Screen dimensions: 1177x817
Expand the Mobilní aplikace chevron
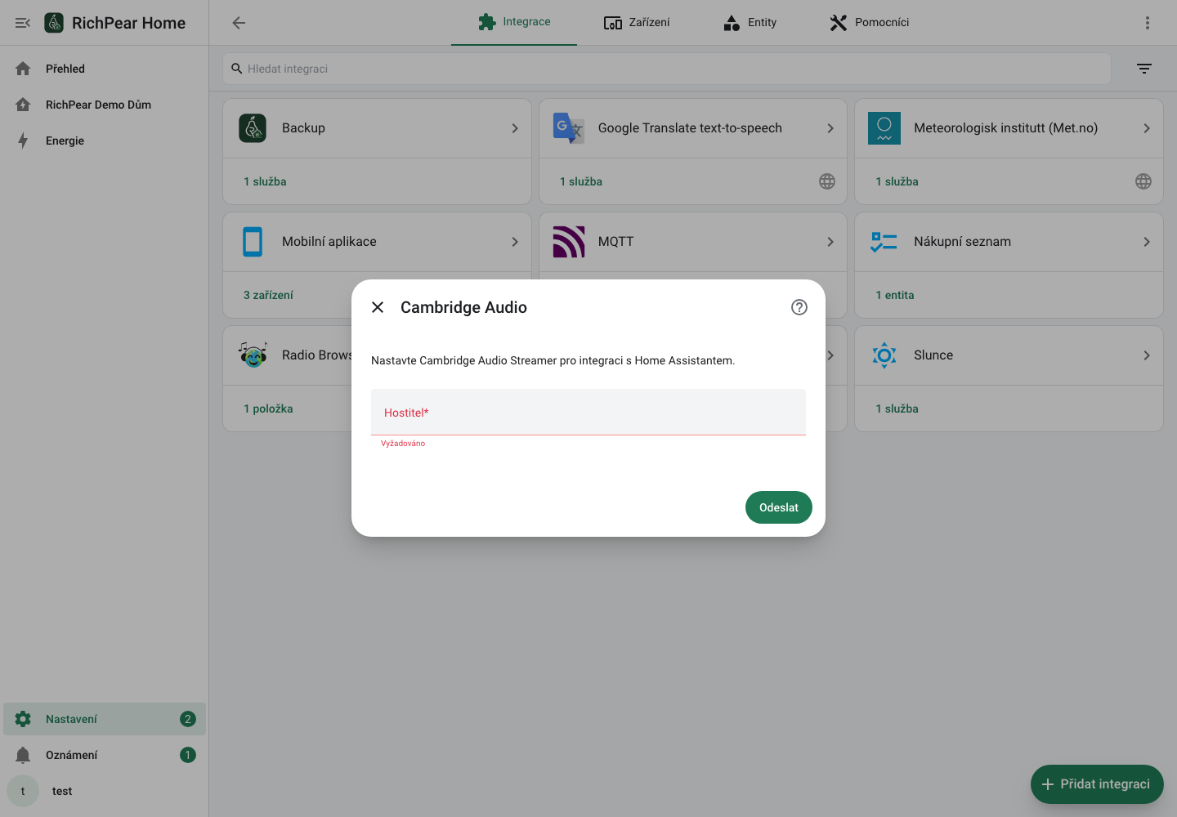click(x=515, y=242)
